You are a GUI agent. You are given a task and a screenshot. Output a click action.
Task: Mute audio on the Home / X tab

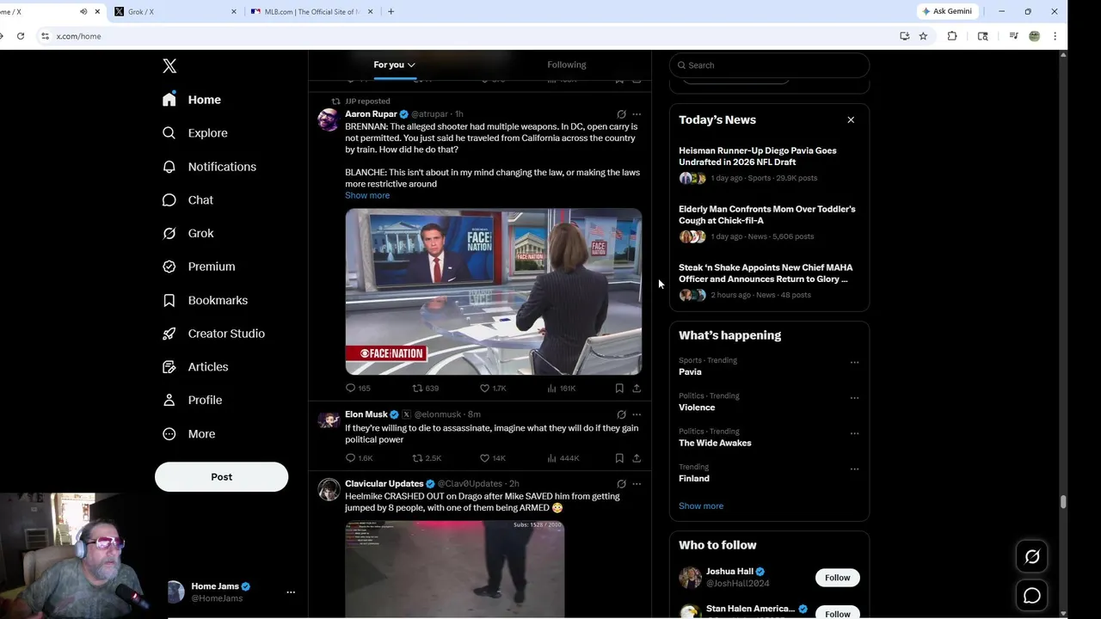click(x=83, y=12)
